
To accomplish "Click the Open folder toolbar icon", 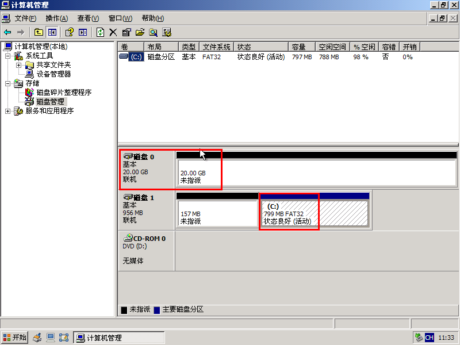I will pyautogui.click(x=140, y=32).
